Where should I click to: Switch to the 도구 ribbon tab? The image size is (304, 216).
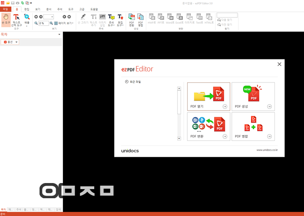click(x=71, y=9)
